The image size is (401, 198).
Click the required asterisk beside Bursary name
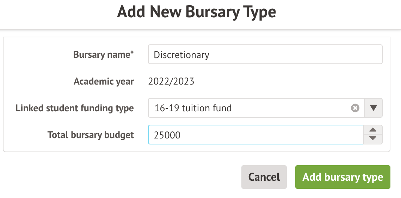(x=132, y=53)
